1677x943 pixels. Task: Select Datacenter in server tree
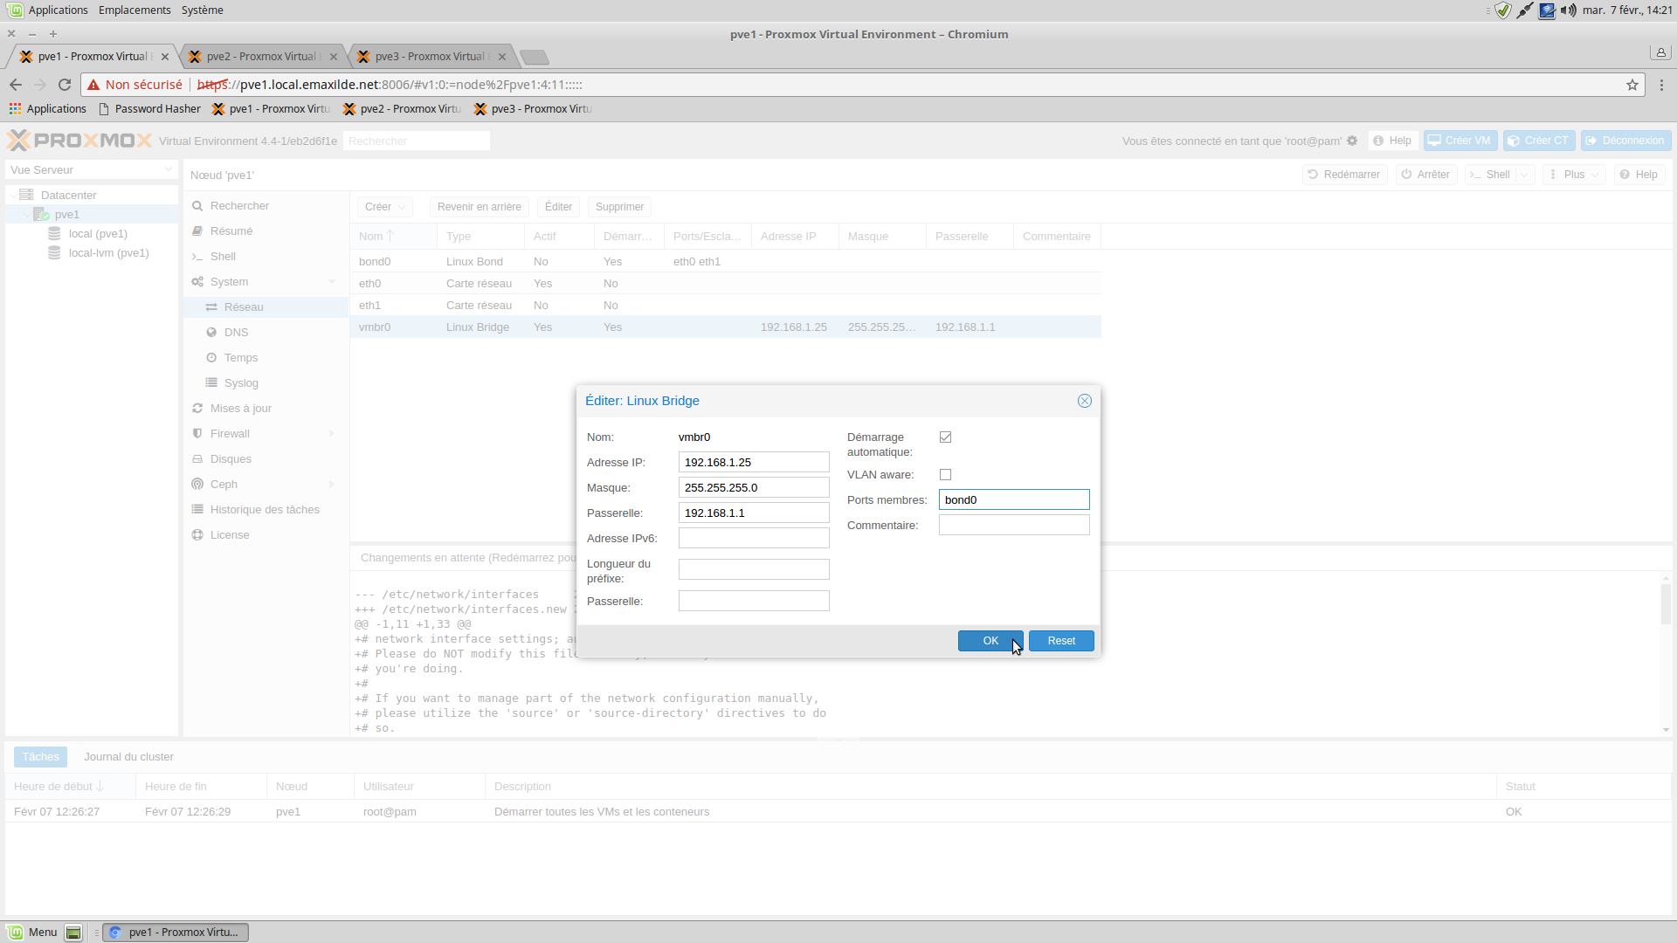tap(68, 196)
